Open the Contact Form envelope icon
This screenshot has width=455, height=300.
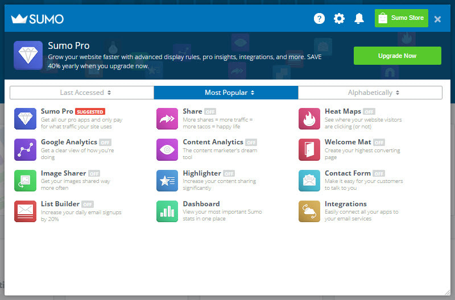pyautogui.click(x=309, y=181)
